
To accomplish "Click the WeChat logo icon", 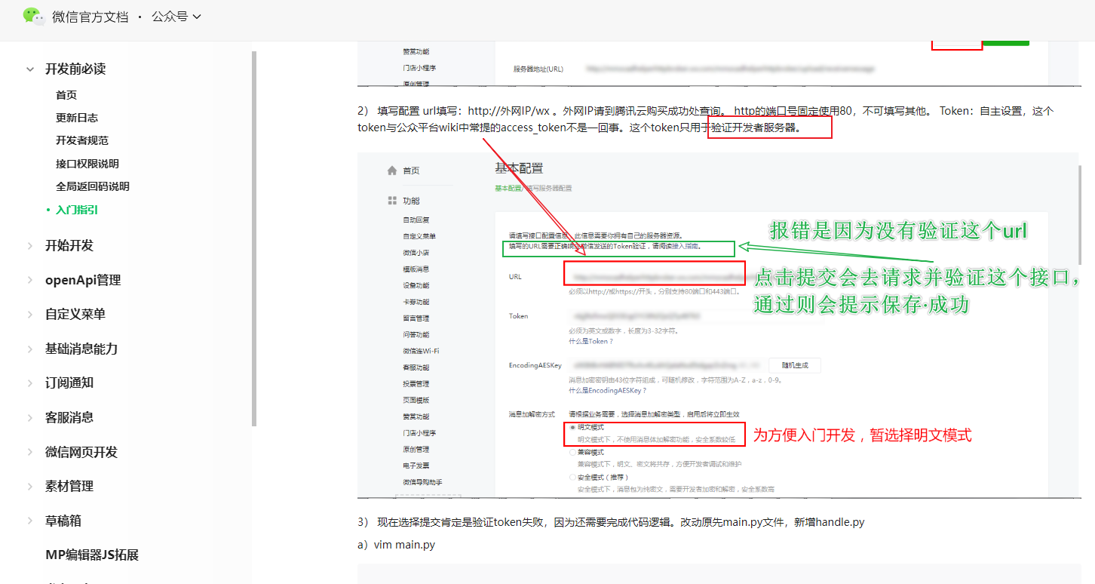I will pos(33,16).
